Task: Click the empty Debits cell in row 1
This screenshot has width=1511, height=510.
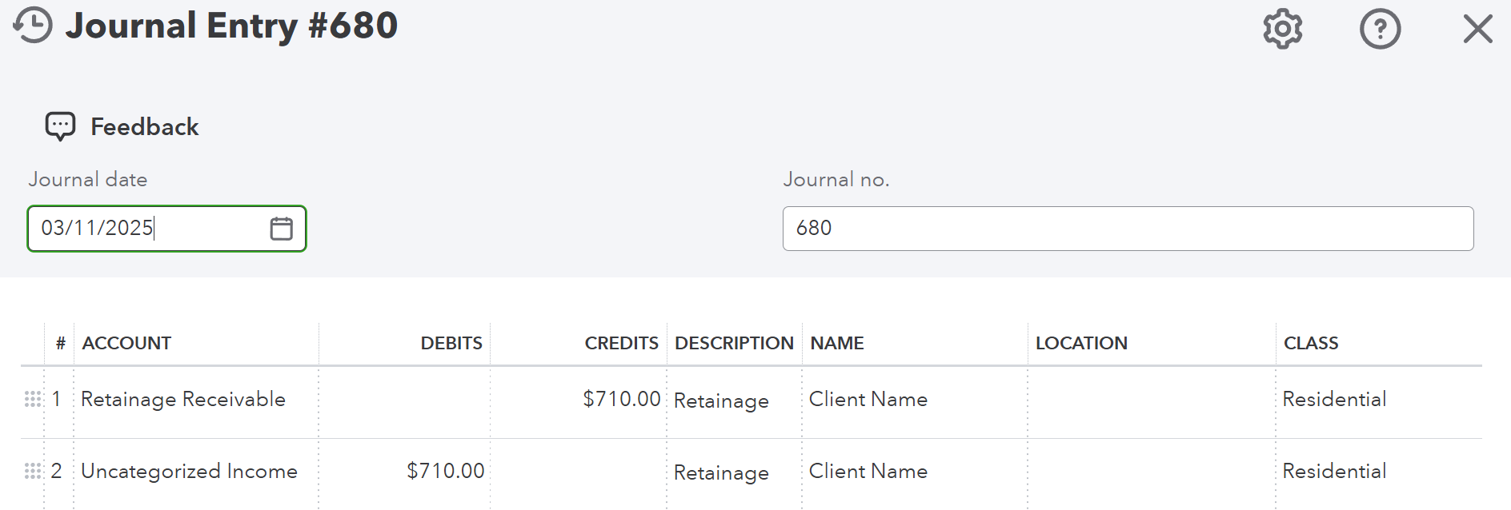Action: pyautogui.click(x=404, y=399)
